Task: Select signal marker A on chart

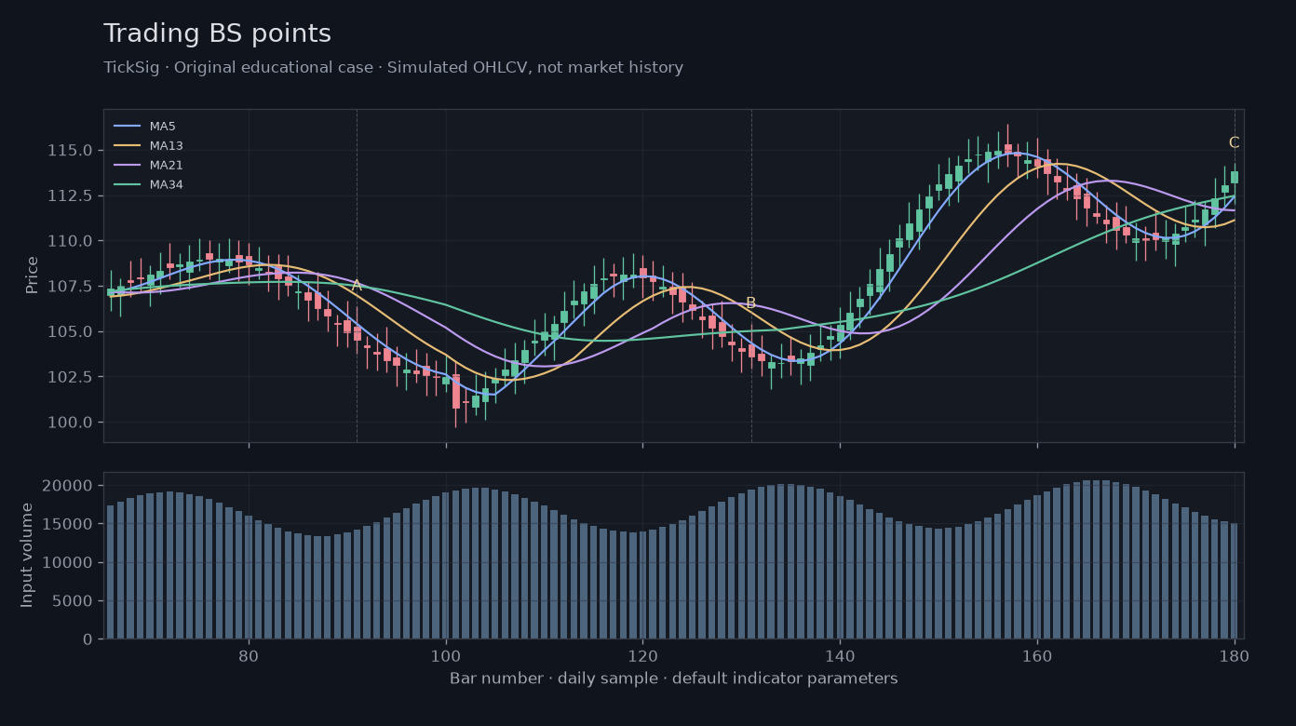Action: [x=357, y=286]
